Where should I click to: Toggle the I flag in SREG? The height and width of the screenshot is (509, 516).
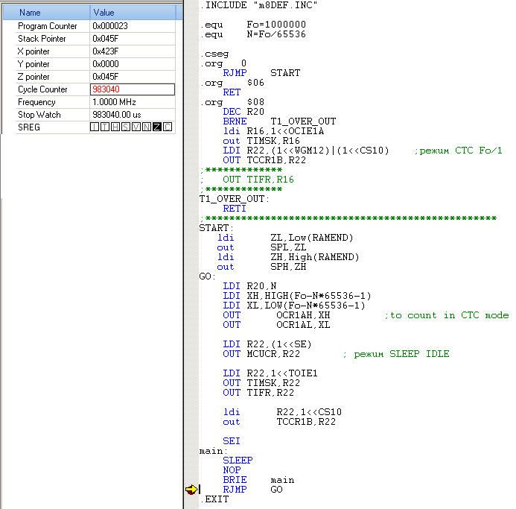pos(95,127)
